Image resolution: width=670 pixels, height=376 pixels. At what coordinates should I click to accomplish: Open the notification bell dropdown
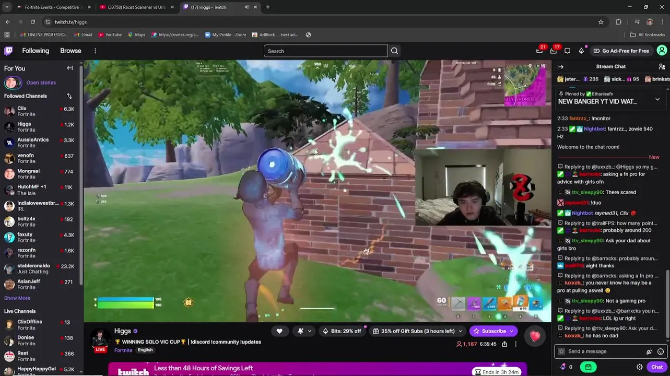tap(303, 331)
